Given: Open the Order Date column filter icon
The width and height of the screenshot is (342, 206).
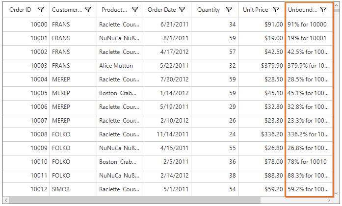Looking at the screenshot, I should click(182, 10).
